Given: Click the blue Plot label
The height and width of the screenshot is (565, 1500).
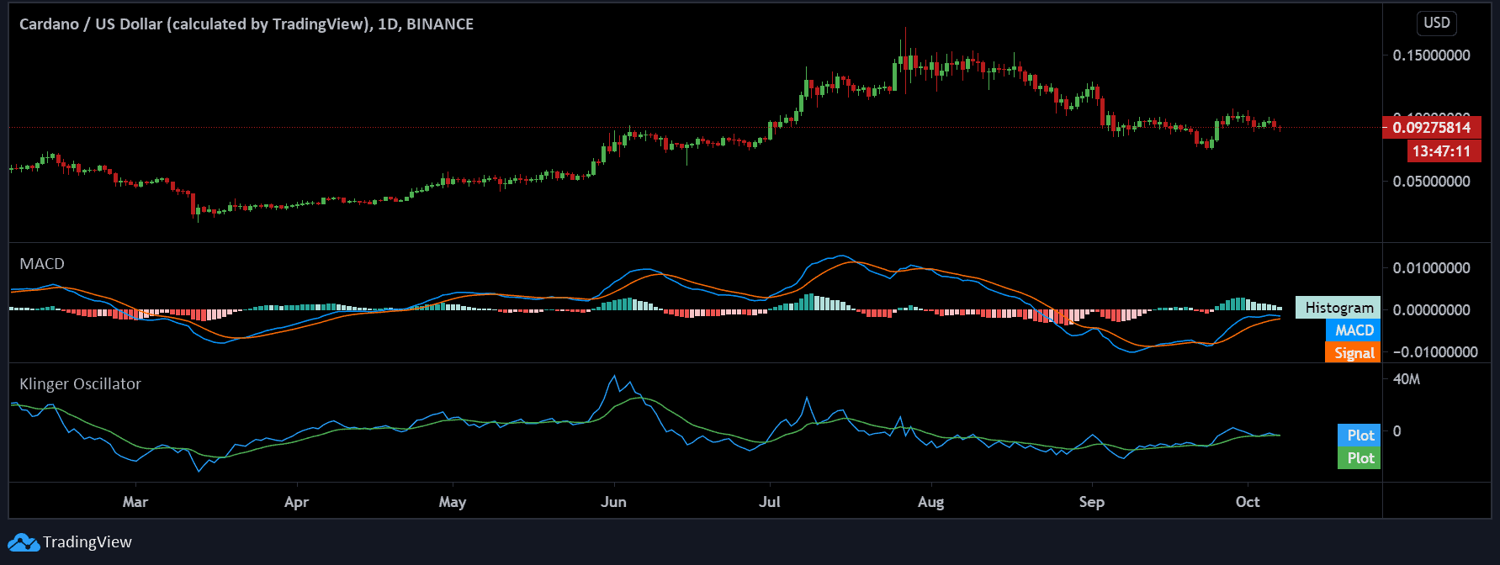Looking at the screenshot, I should (1360, 436).
